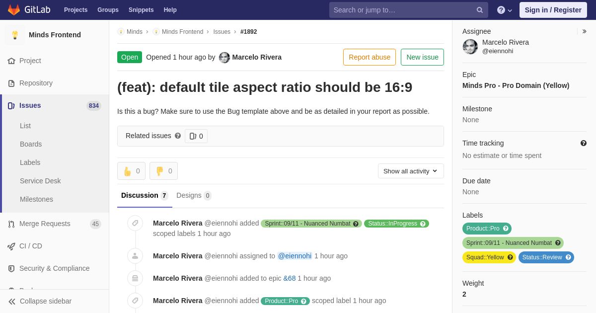This screenshot has width=596, height=313.
Task: Open the Projects menu
Action: [75, 10]
